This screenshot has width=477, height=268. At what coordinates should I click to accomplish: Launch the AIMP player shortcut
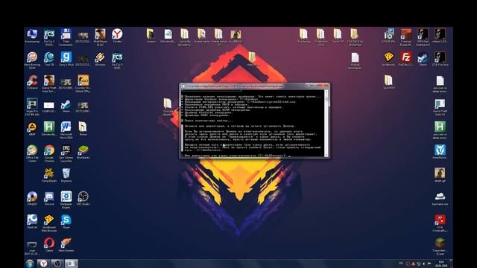(32, 128)
